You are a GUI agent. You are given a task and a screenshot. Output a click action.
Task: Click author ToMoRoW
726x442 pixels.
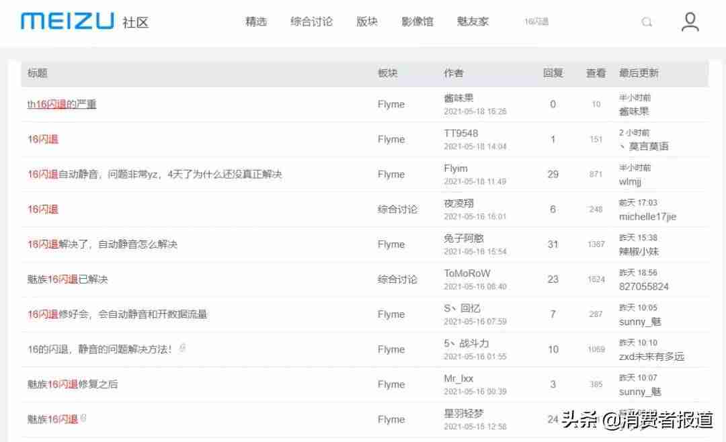point(467,273)
